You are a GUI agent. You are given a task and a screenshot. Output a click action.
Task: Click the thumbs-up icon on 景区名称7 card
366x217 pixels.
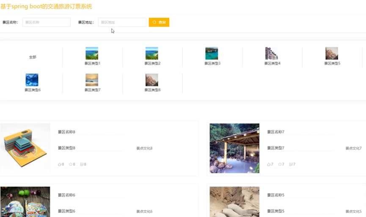(x=269, y=164)
